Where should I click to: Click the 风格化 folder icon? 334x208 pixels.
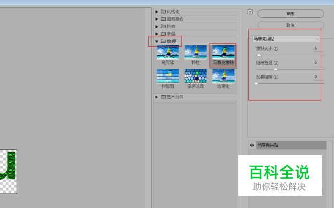tap(163, 11)
